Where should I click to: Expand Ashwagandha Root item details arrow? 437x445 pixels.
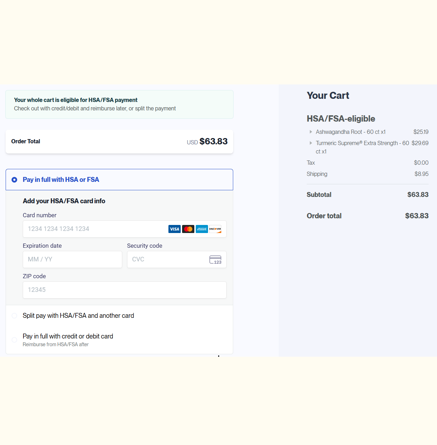pos(311,132)
